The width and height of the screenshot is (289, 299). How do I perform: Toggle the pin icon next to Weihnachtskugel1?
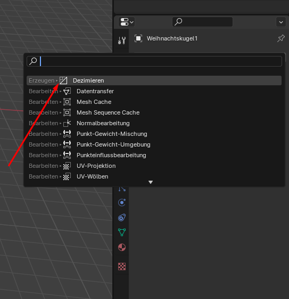coord(281,38)
